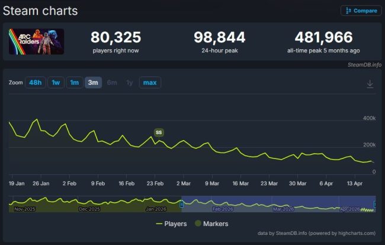
Task: Select the 1w zoom range
Action: point(56,82)
